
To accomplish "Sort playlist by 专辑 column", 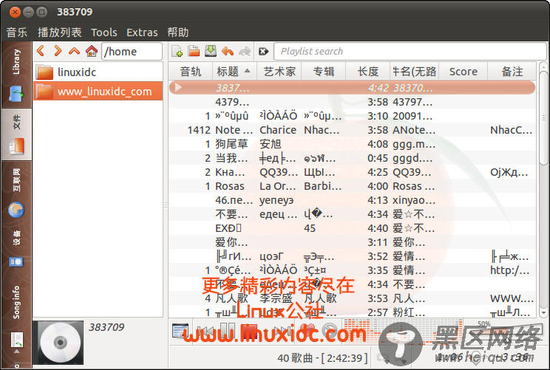I will coord(323,72).
